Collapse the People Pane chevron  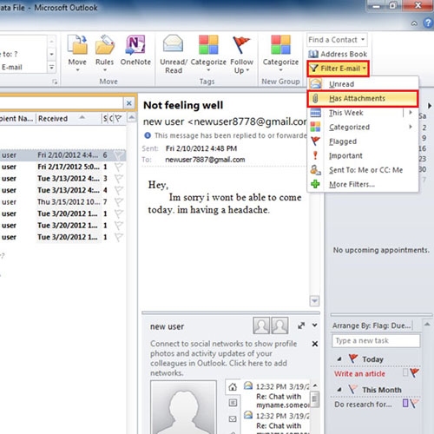314,325
